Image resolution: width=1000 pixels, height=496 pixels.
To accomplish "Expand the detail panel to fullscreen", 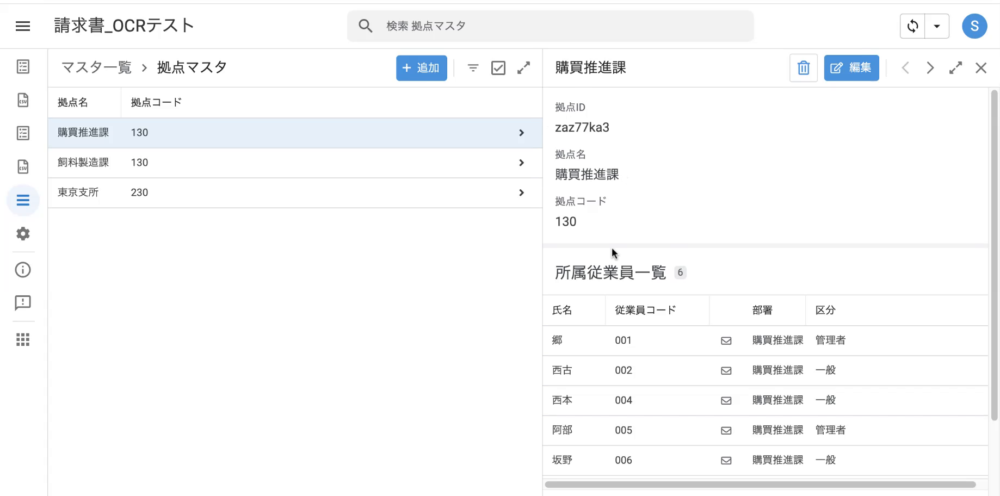I will pos(956,68).
